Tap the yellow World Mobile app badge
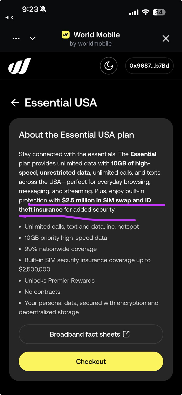Image resolution: width=182 pixels, height=395 pixels. click(66, 35)
